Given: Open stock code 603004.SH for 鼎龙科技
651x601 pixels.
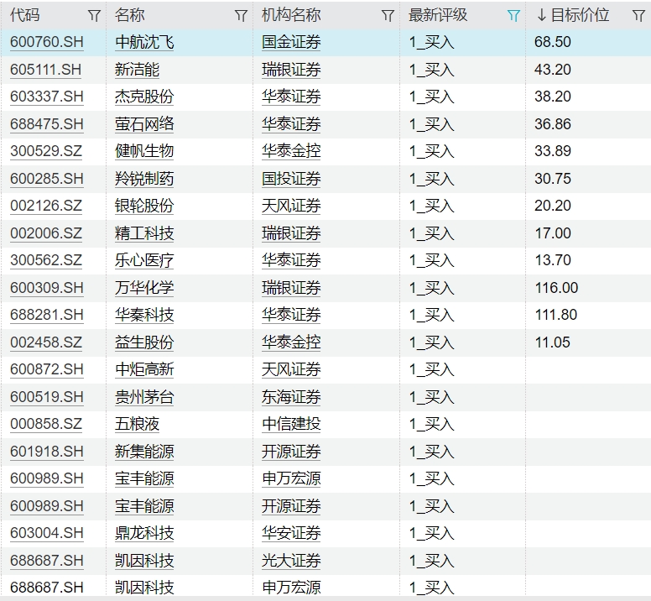Looking at the screenshot, I should pos(47,533).
